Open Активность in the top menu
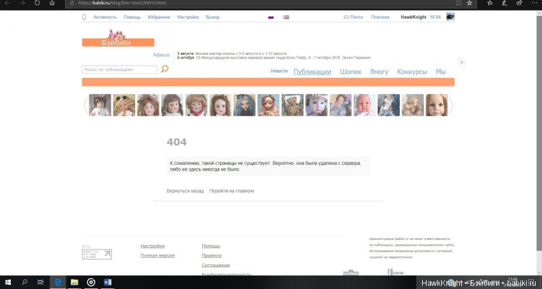 (105, 17)
